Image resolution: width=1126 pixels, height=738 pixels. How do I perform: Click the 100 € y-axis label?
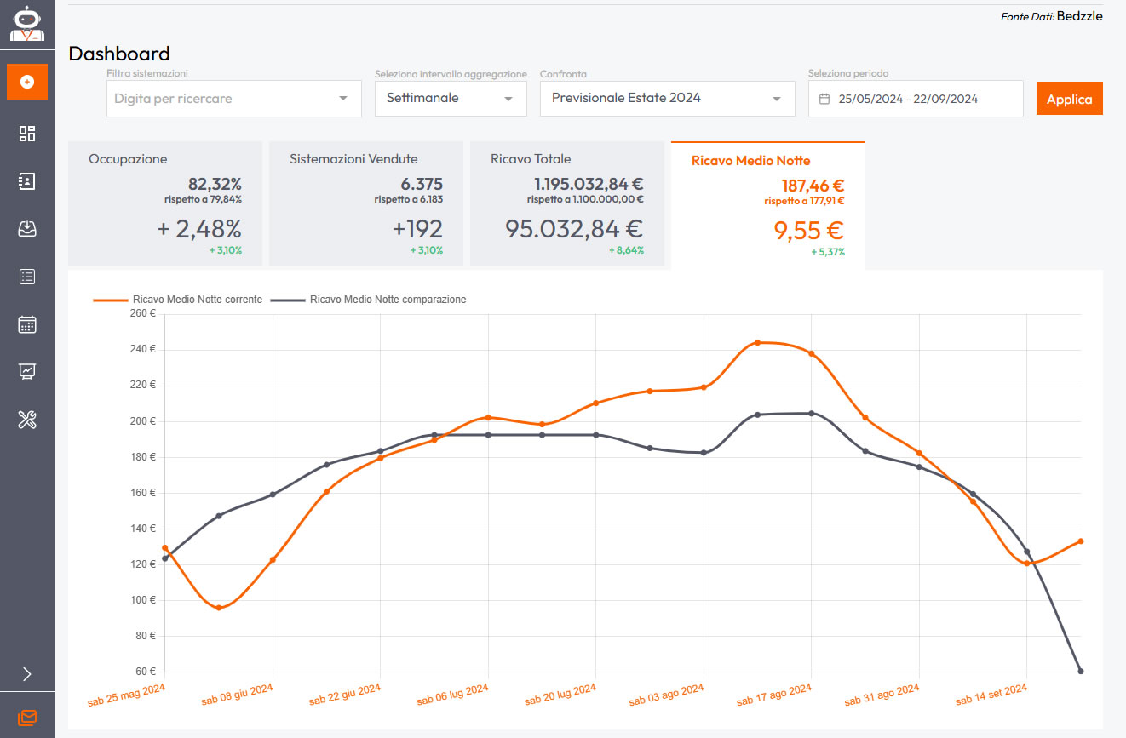pos(142,600)
